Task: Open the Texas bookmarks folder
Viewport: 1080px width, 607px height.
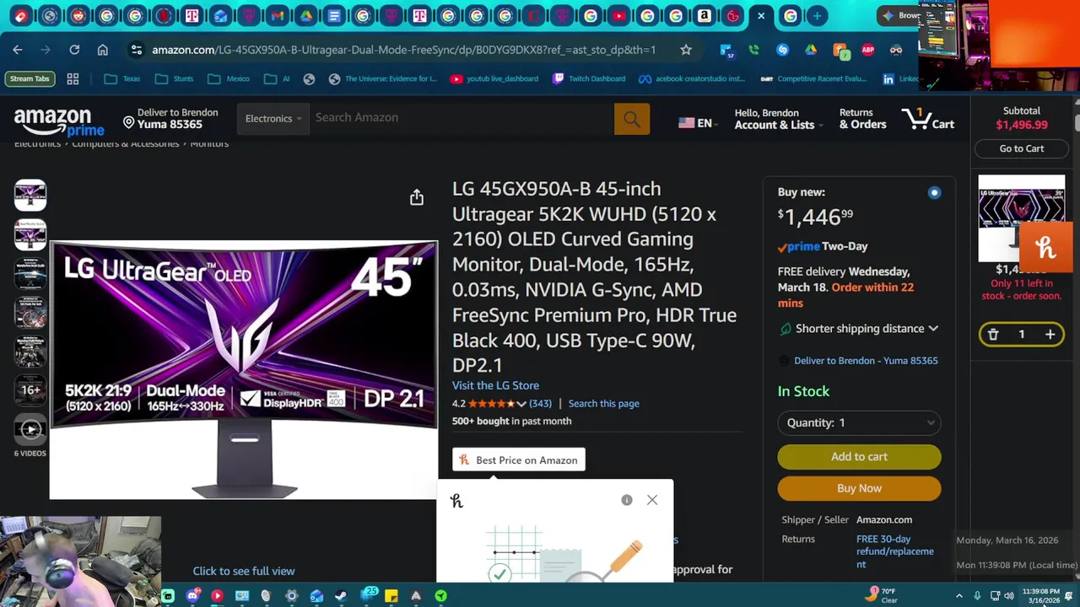Action: click(x=122, y=78)
